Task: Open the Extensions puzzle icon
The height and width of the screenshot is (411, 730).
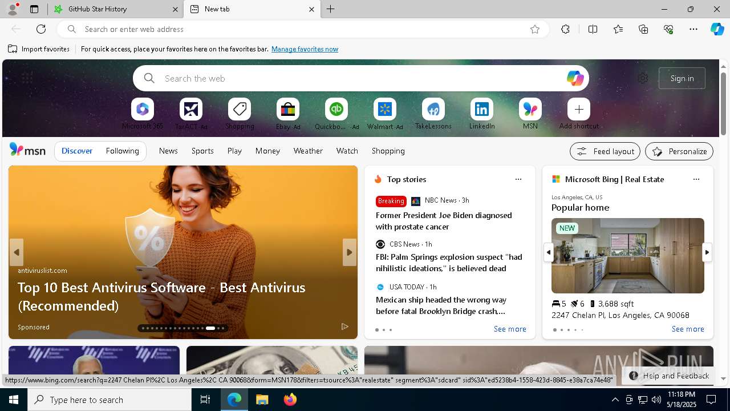Action: (x=565, y=29)
